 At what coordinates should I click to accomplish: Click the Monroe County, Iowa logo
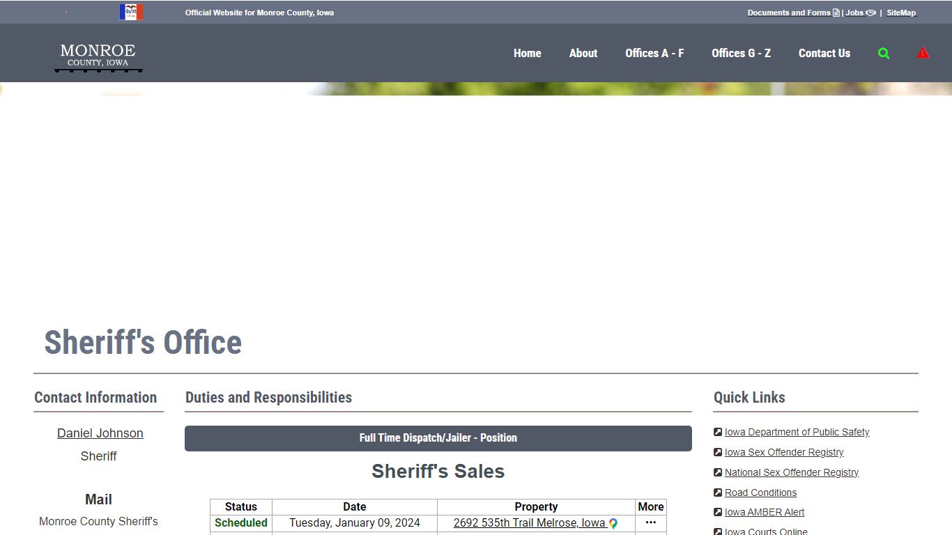(98, 58)
